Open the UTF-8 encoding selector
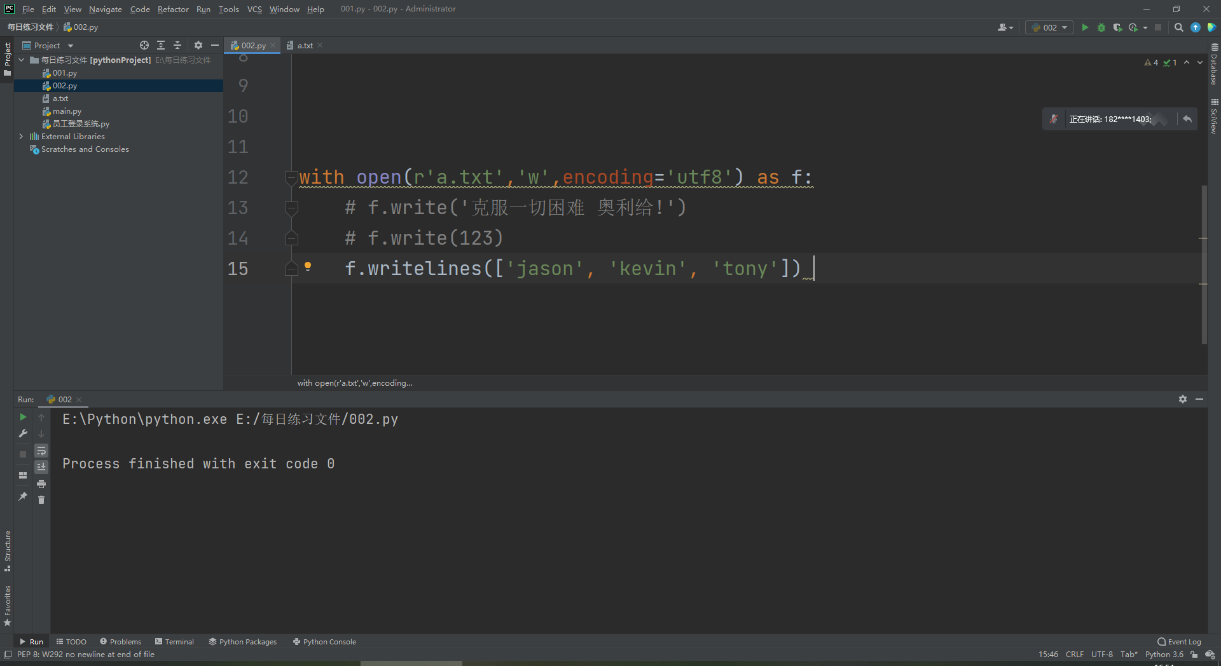The image size is (1221, 666). [x=1102, y=655]
